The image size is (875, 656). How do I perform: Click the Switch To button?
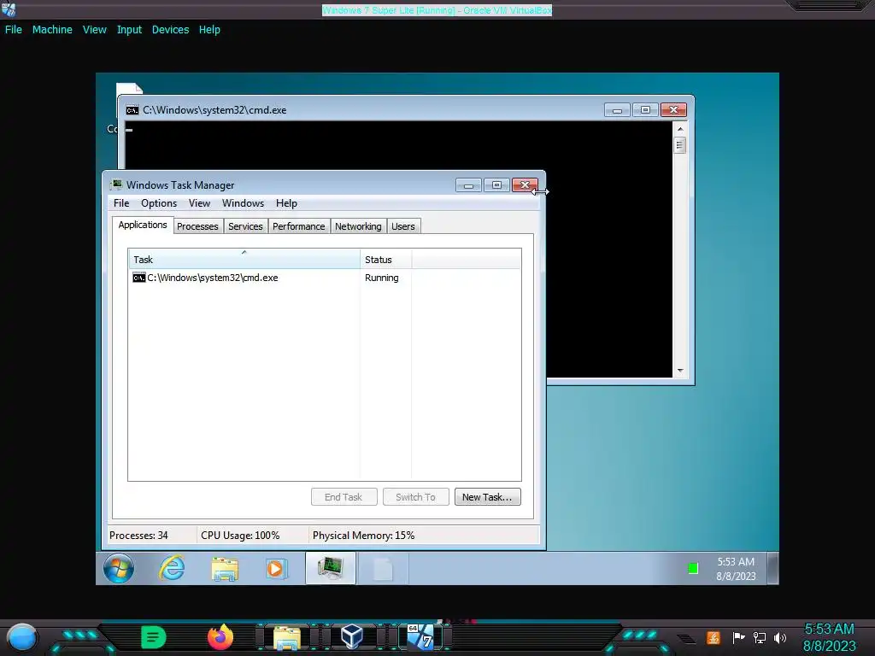pos(416,497)
